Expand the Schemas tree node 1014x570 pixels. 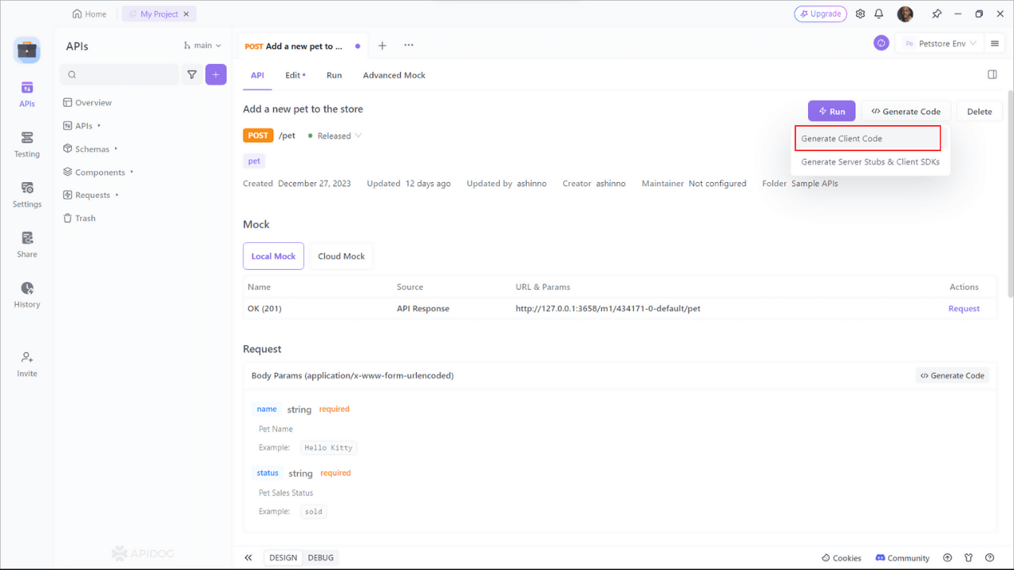point(90,149)
